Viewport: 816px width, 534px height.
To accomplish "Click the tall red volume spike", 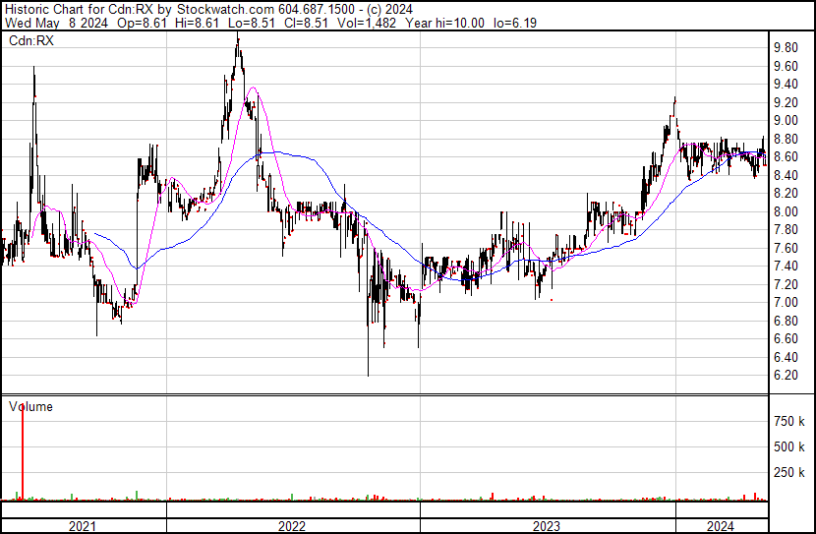I will (22, 452).
